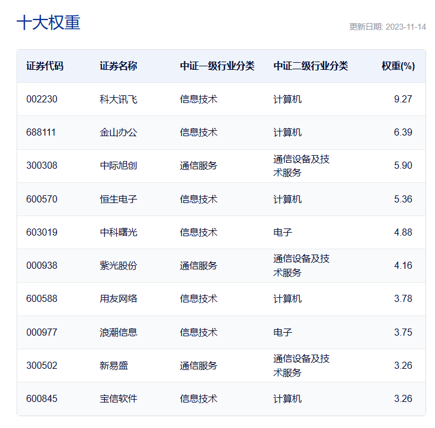Click 计算机 in the 金山办公 row
The image size is (435, 428).
point(287,132)
